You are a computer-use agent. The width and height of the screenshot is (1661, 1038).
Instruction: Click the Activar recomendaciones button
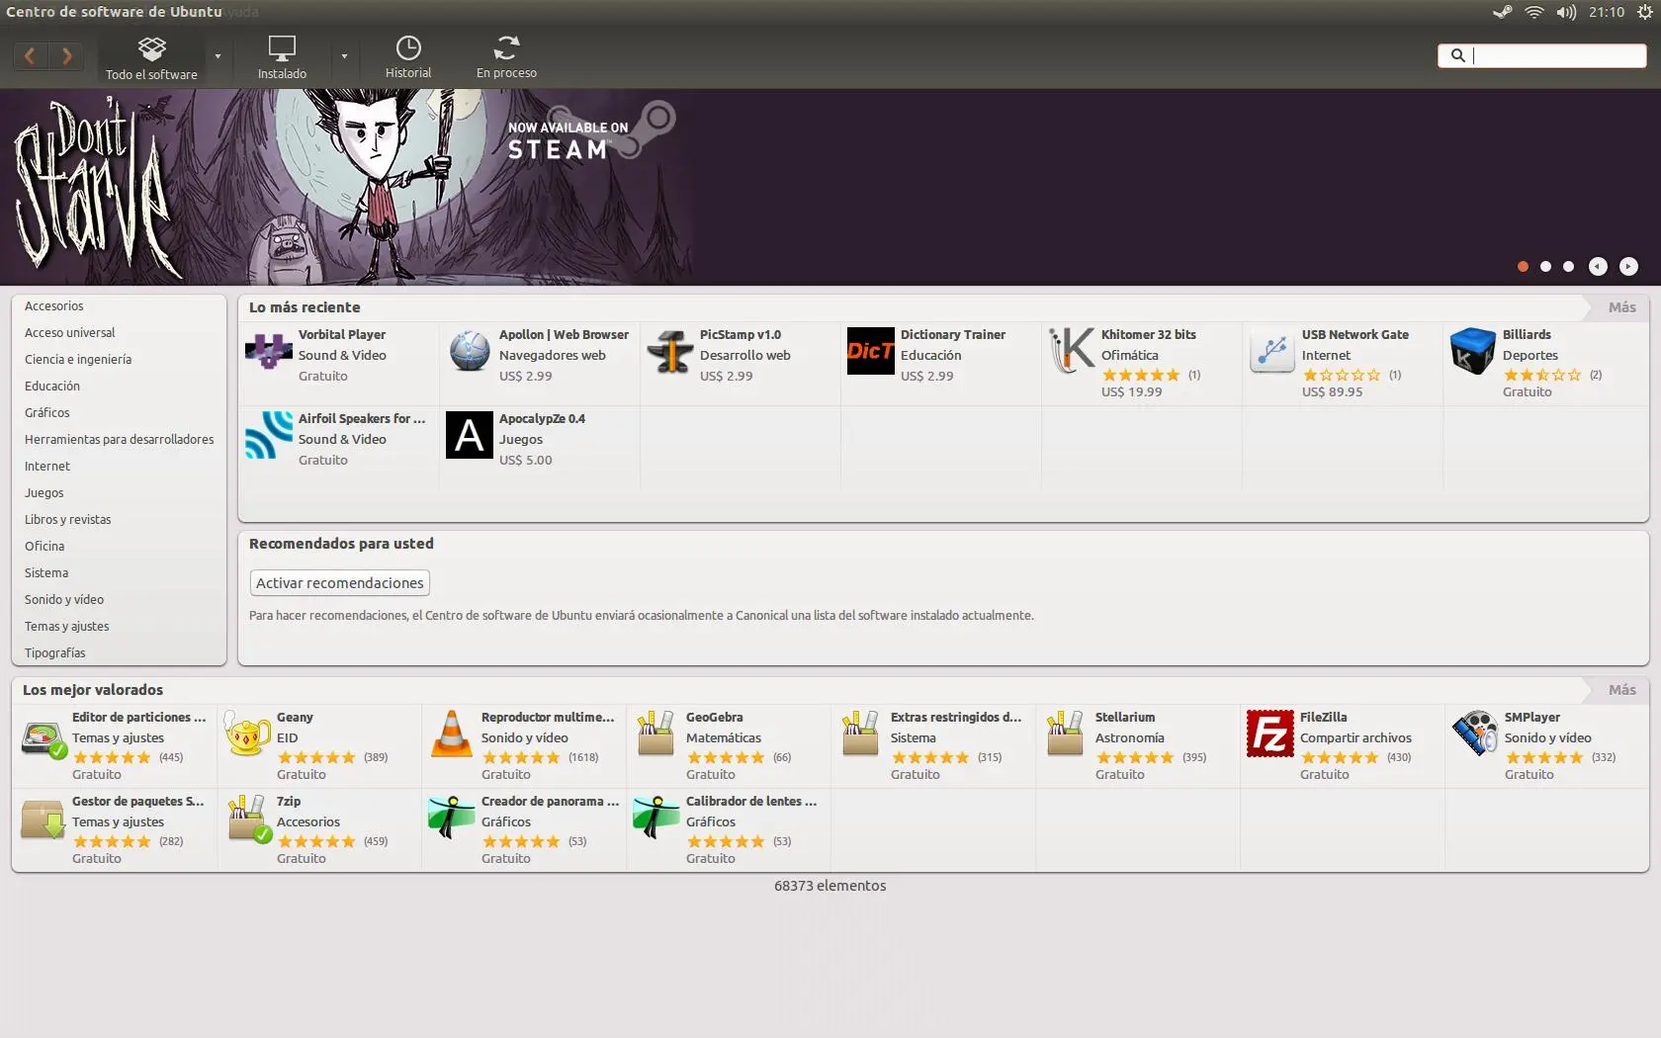340,583
